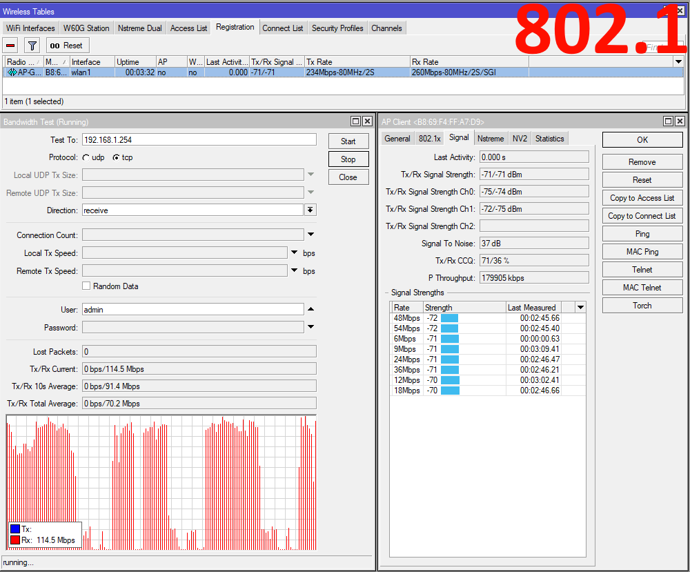
Task: Close the AP Client window
Action: coord(680,121)
